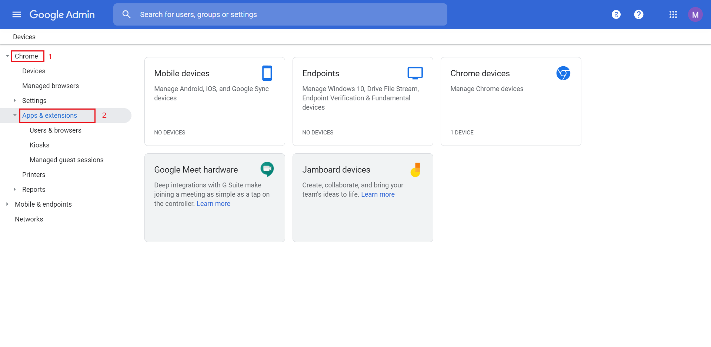Open the hourglass tasks icon
The width and height of the screenshot is (711, 347).
[616, 14]
